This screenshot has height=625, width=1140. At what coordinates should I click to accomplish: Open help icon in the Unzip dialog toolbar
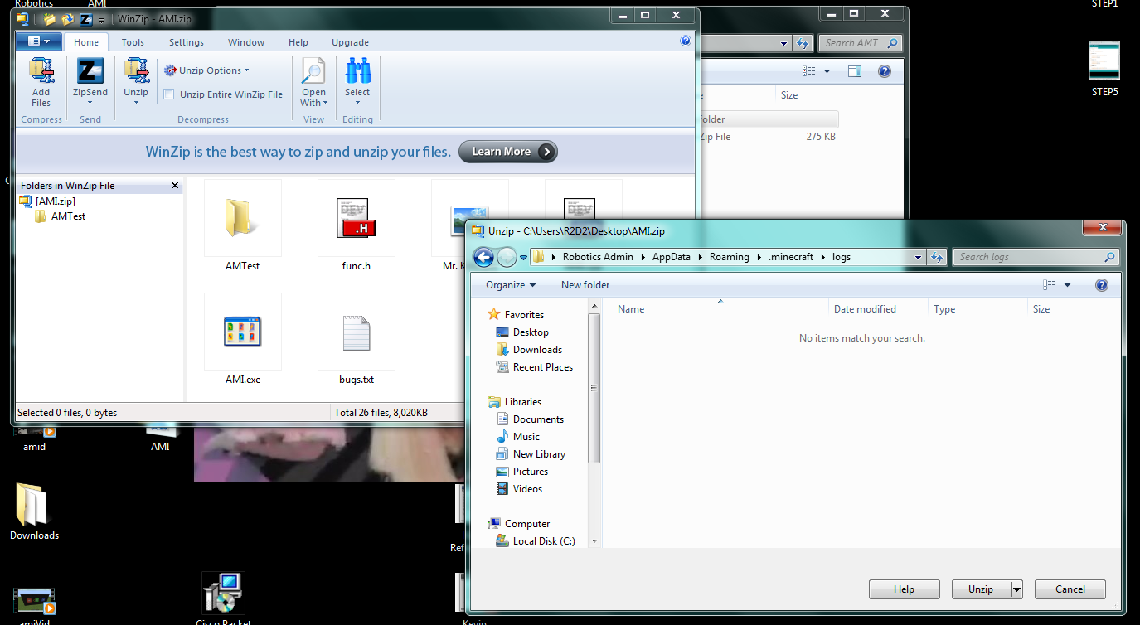(1102, 285)
